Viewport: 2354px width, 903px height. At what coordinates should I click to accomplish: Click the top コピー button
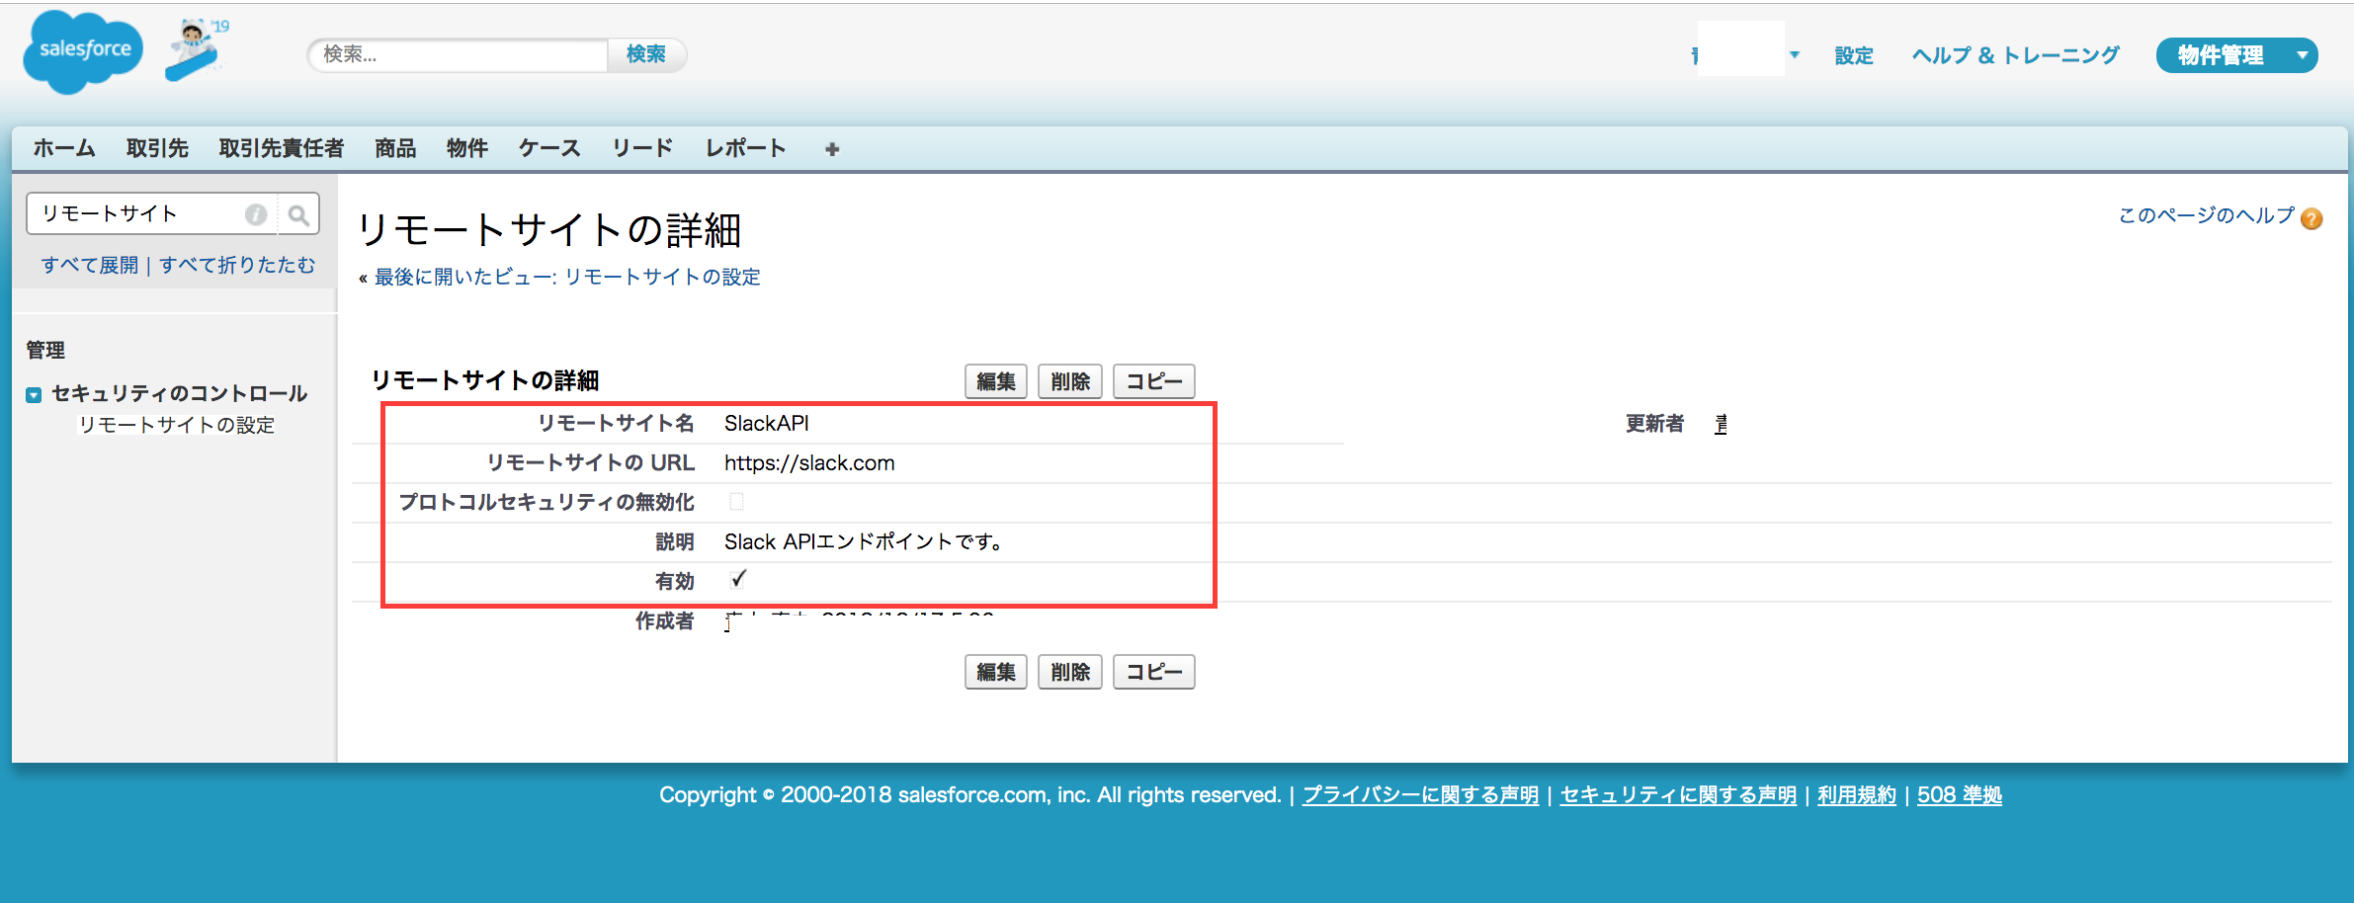click(1154, 381)
